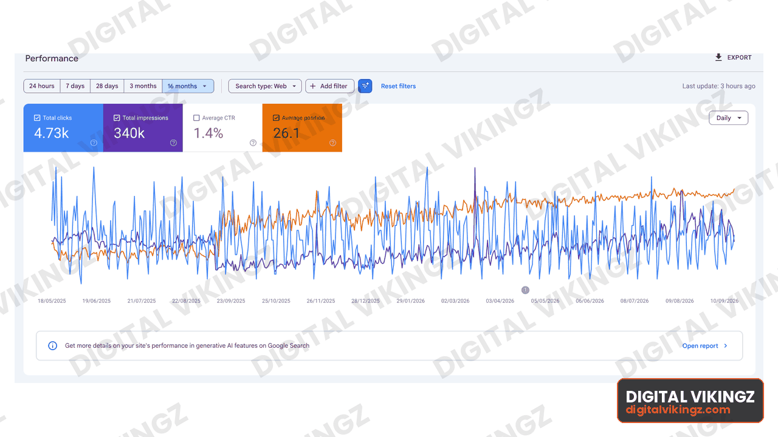Click the help icon on Average CTR card
This screenshot has height=437, width=778.
(x=253, y=143)
